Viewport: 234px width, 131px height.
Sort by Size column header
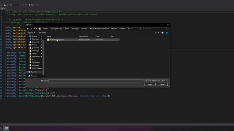point(115,36)
